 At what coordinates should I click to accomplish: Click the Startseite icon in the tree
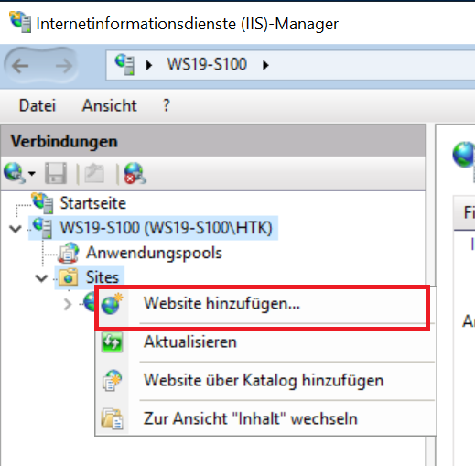pos(43,203)
